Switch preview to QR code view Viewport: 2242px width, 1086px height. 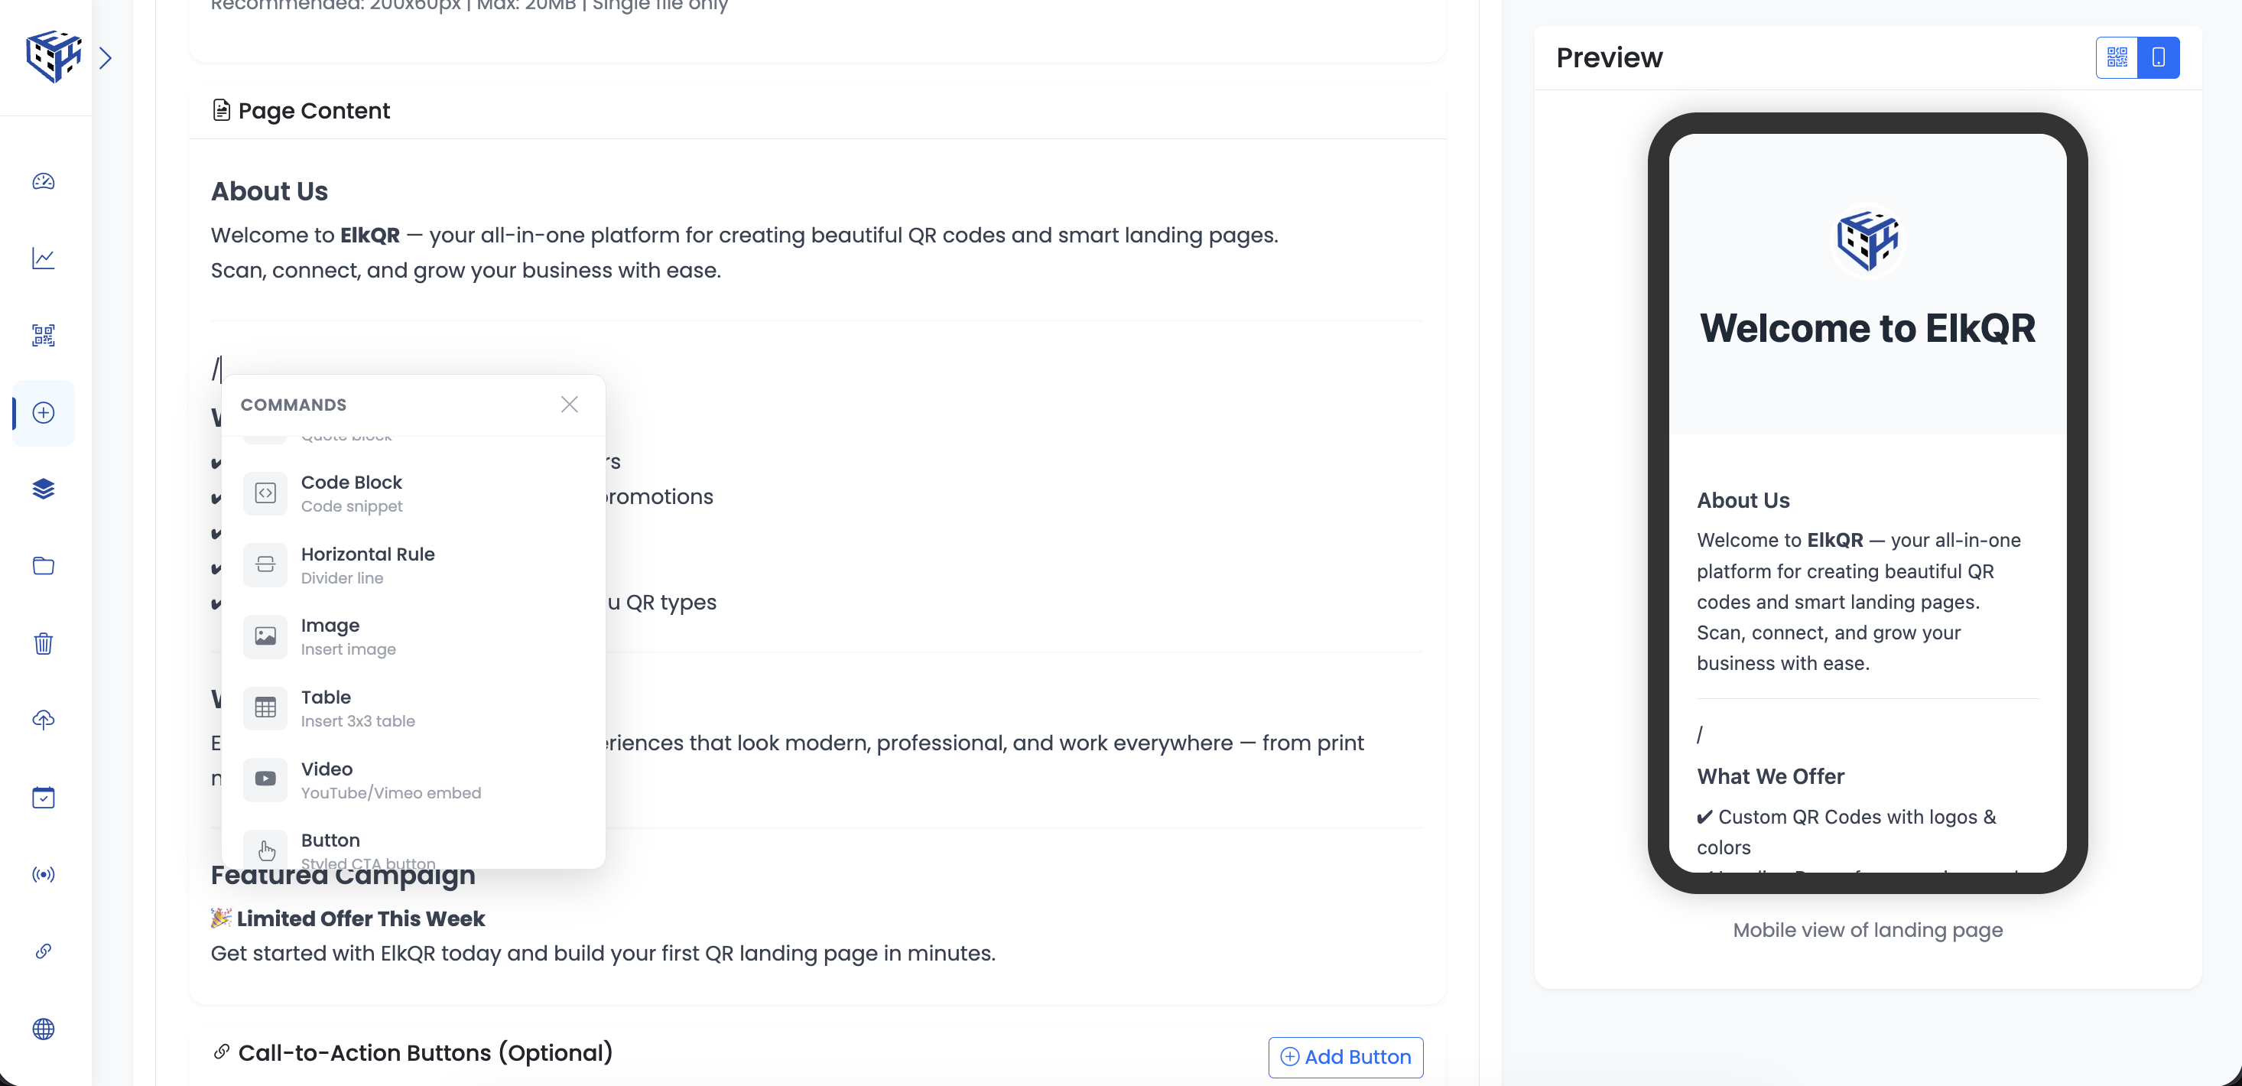coord(2117,57)
